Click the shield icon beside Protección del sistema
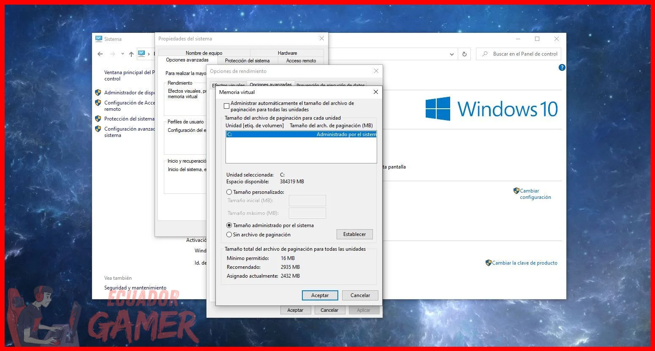Viewport: 655px width, 351px height. [x=98, y=119]
